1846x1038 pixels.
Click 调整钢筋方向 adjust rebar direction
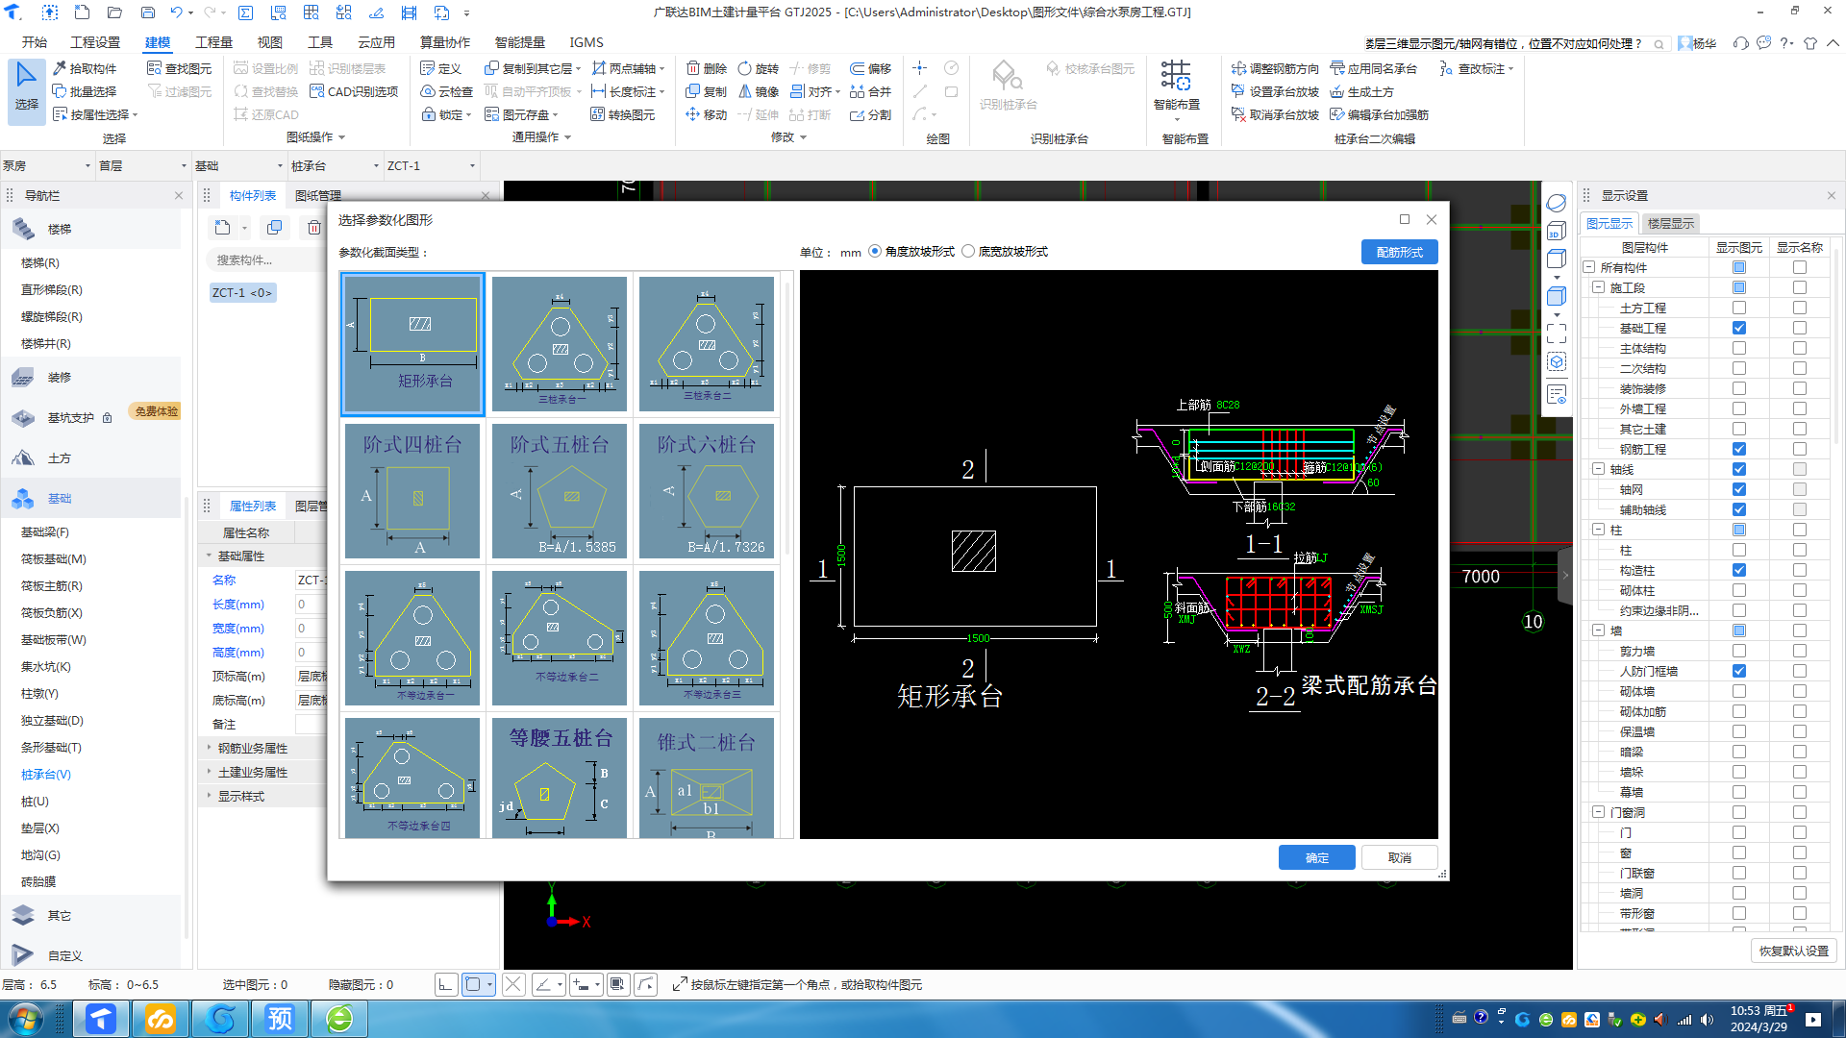coord(1276,68)
